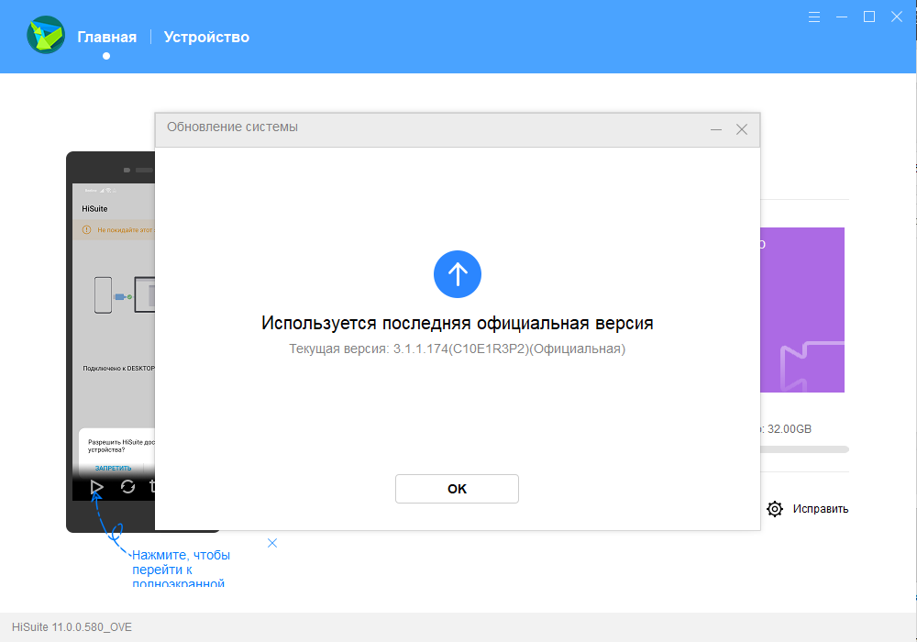Close the Обновление системы dialog

tap(742, 129)
